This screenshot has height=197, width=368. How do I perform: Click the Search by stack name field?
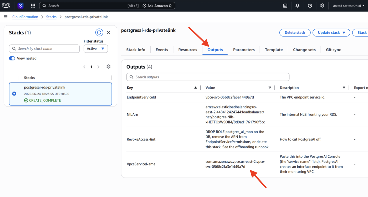click(44, 49)
